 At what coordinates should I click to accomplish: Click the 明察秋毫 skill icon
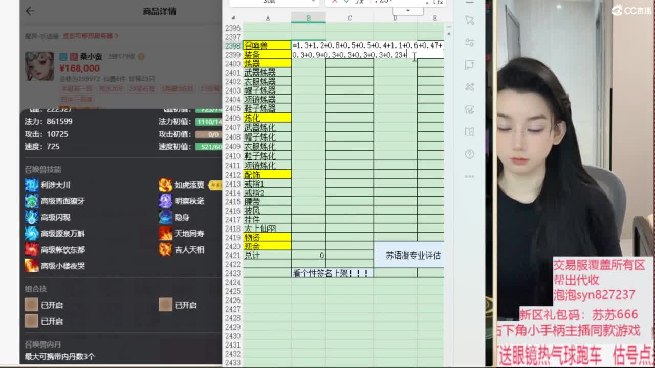tap(165, 201)
